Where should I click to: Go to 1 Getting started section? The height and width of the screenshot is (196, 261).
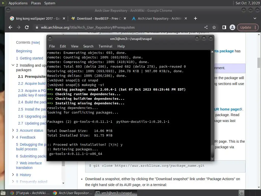pyautogui.click(x=30, y=58)
